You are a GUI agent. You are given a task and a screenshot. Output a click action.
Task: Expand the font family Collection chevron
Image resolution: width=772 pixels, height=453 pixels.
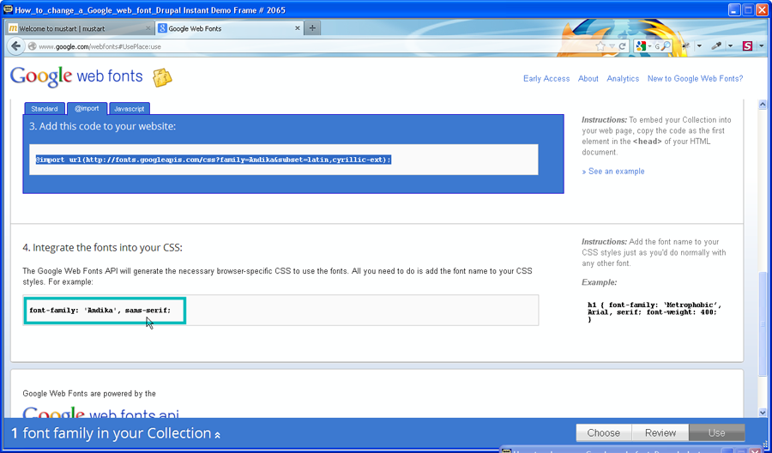218,435
